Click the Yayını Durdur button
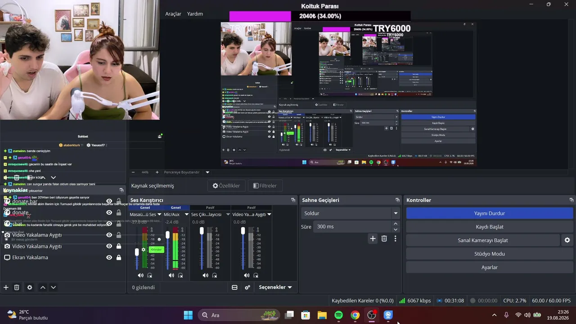This screenshot has width=576, height=324. point(489,213)
